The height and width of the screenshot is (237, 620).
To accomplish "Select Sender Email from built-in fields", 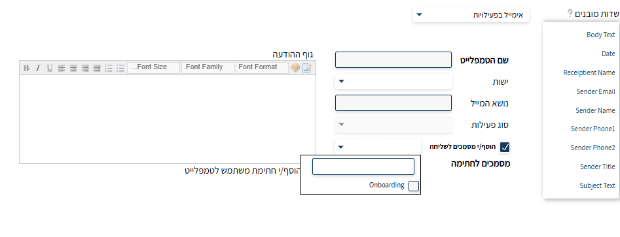I will 596,91.
